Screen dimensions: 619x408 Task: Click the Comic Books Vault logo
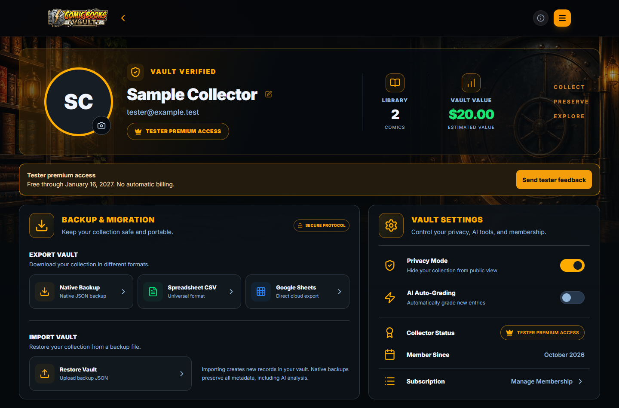click(78, 18)
